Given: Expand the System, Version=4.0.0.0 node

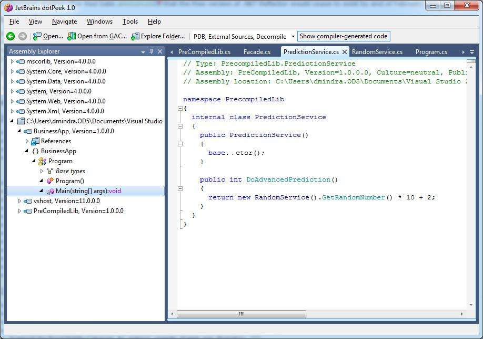Looking at the screenshot, I should pos(12,91).
